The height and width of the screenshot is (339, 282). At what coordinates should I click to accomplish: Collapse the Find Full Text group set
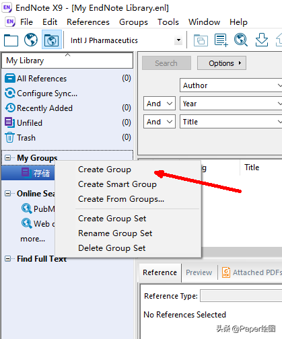coord(7,258)
